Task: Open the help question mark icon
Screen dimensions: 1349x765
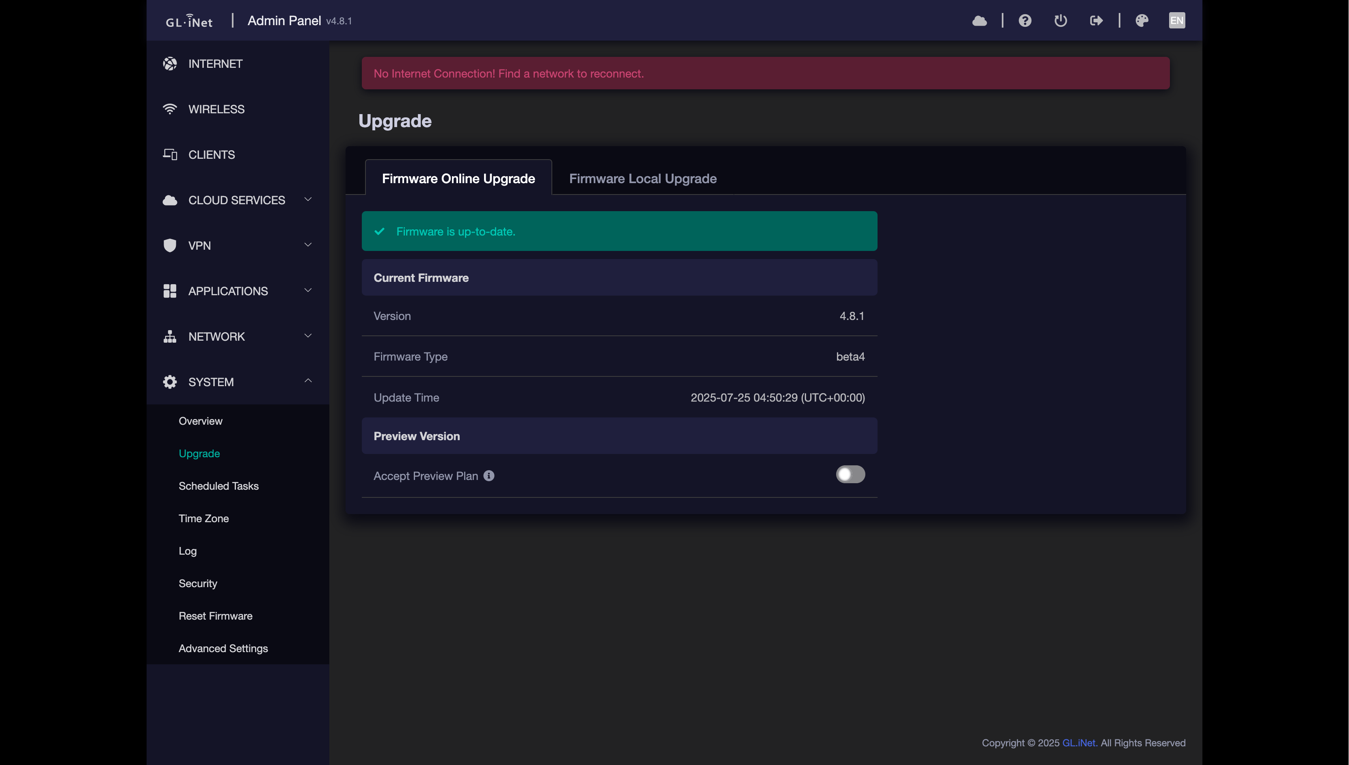Action: pos(1025,21)
